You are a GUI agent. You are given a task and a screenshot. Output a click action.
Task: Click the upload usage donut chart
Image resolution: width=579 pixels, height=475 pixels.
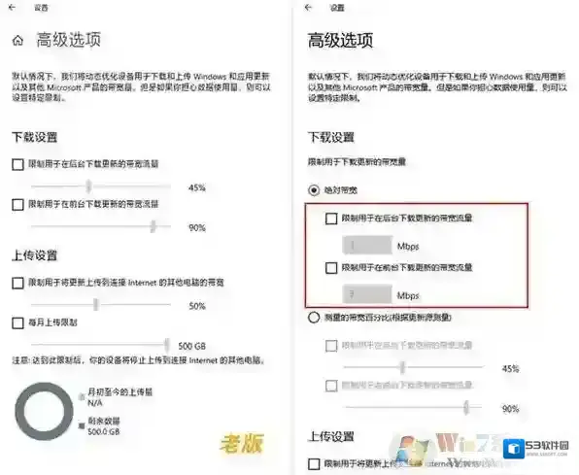(x=44, y=412)
